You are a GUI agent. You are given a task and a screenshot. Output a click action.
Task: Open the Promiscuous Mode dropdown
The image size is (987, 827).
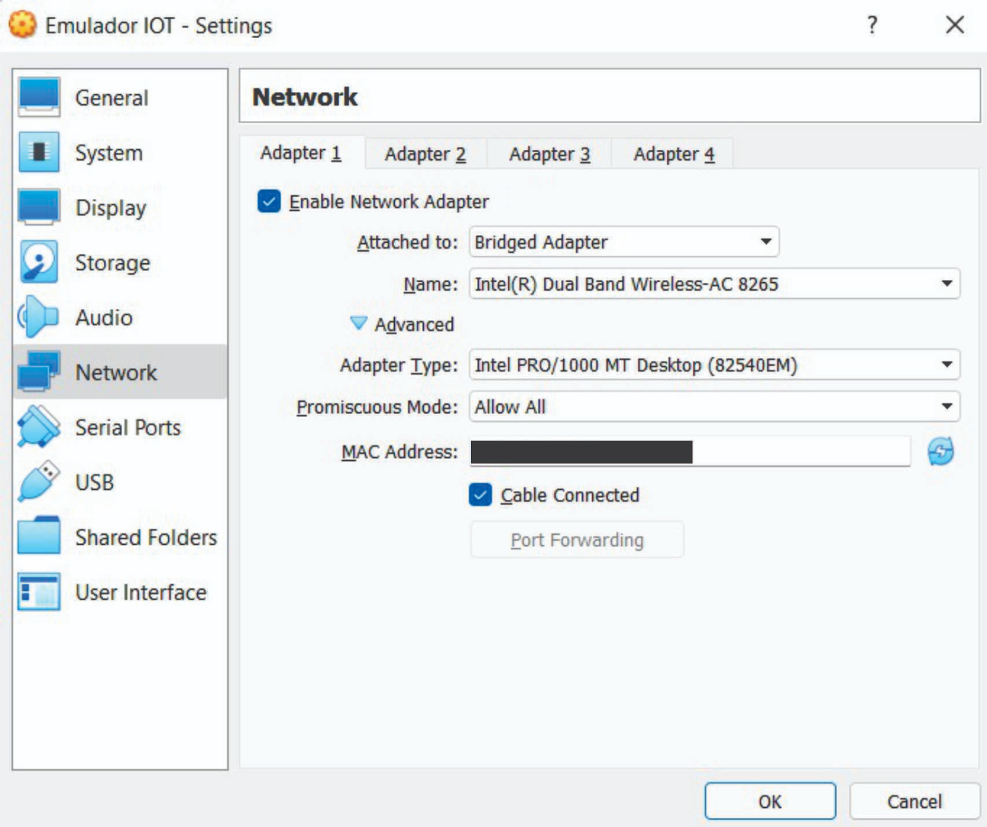(x=714, y=407)
